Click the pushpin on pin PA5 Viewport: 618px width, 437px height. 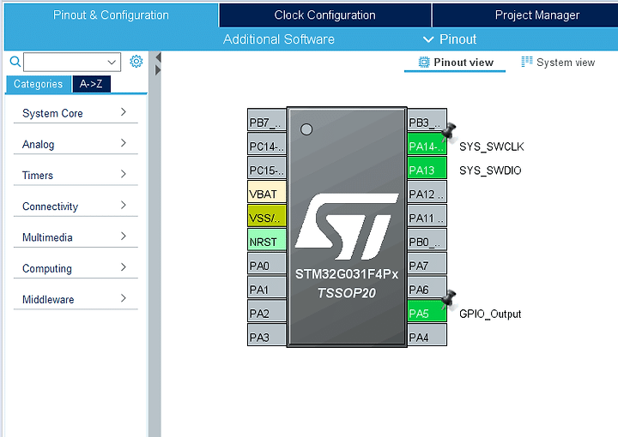click(449, 299)
